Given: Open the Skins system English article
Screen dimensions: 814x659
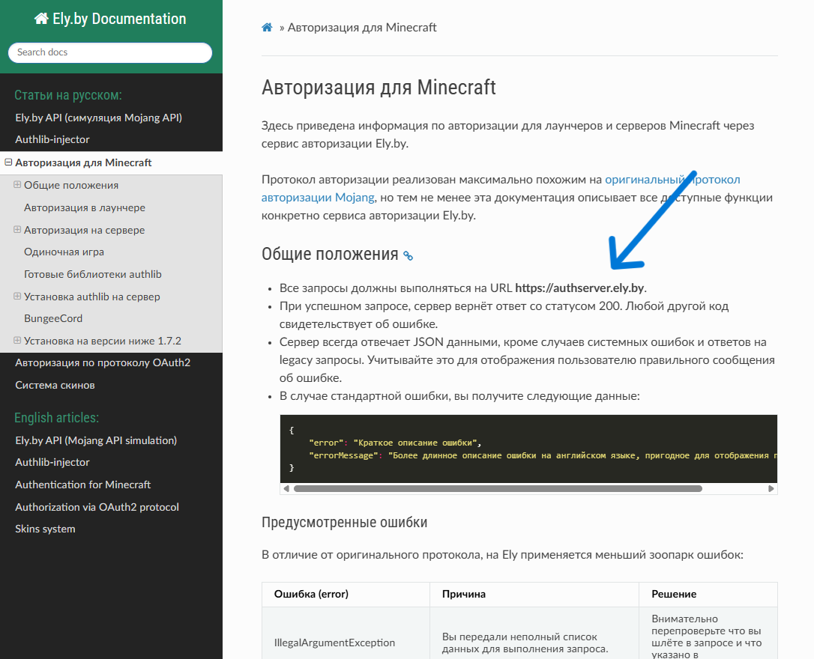Looking at the screenshot, I should pyautogui.click(x=45, y=529).
